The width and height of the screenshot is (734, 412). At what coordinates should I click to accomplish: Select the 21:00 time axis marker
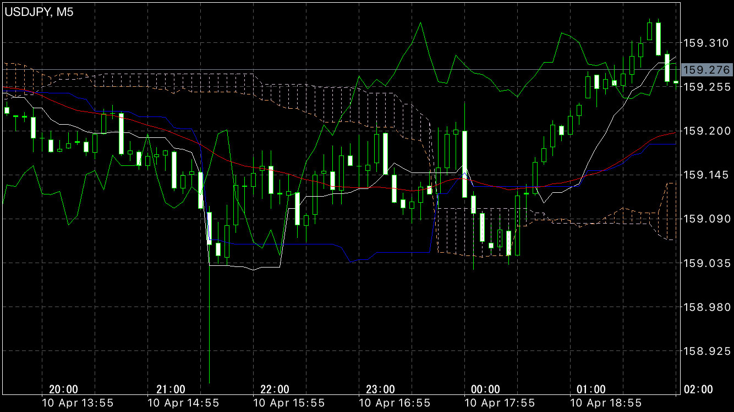tap(171, 389)
